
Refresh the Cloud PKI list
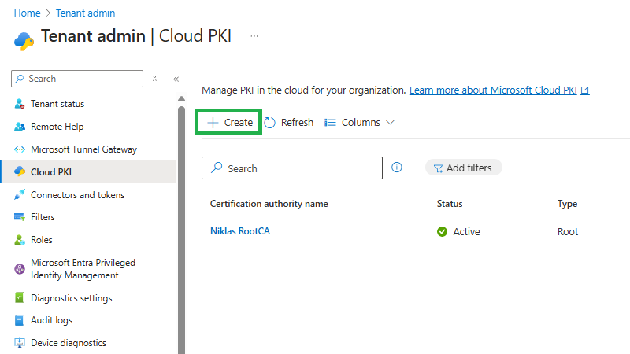tap(289, 123)
